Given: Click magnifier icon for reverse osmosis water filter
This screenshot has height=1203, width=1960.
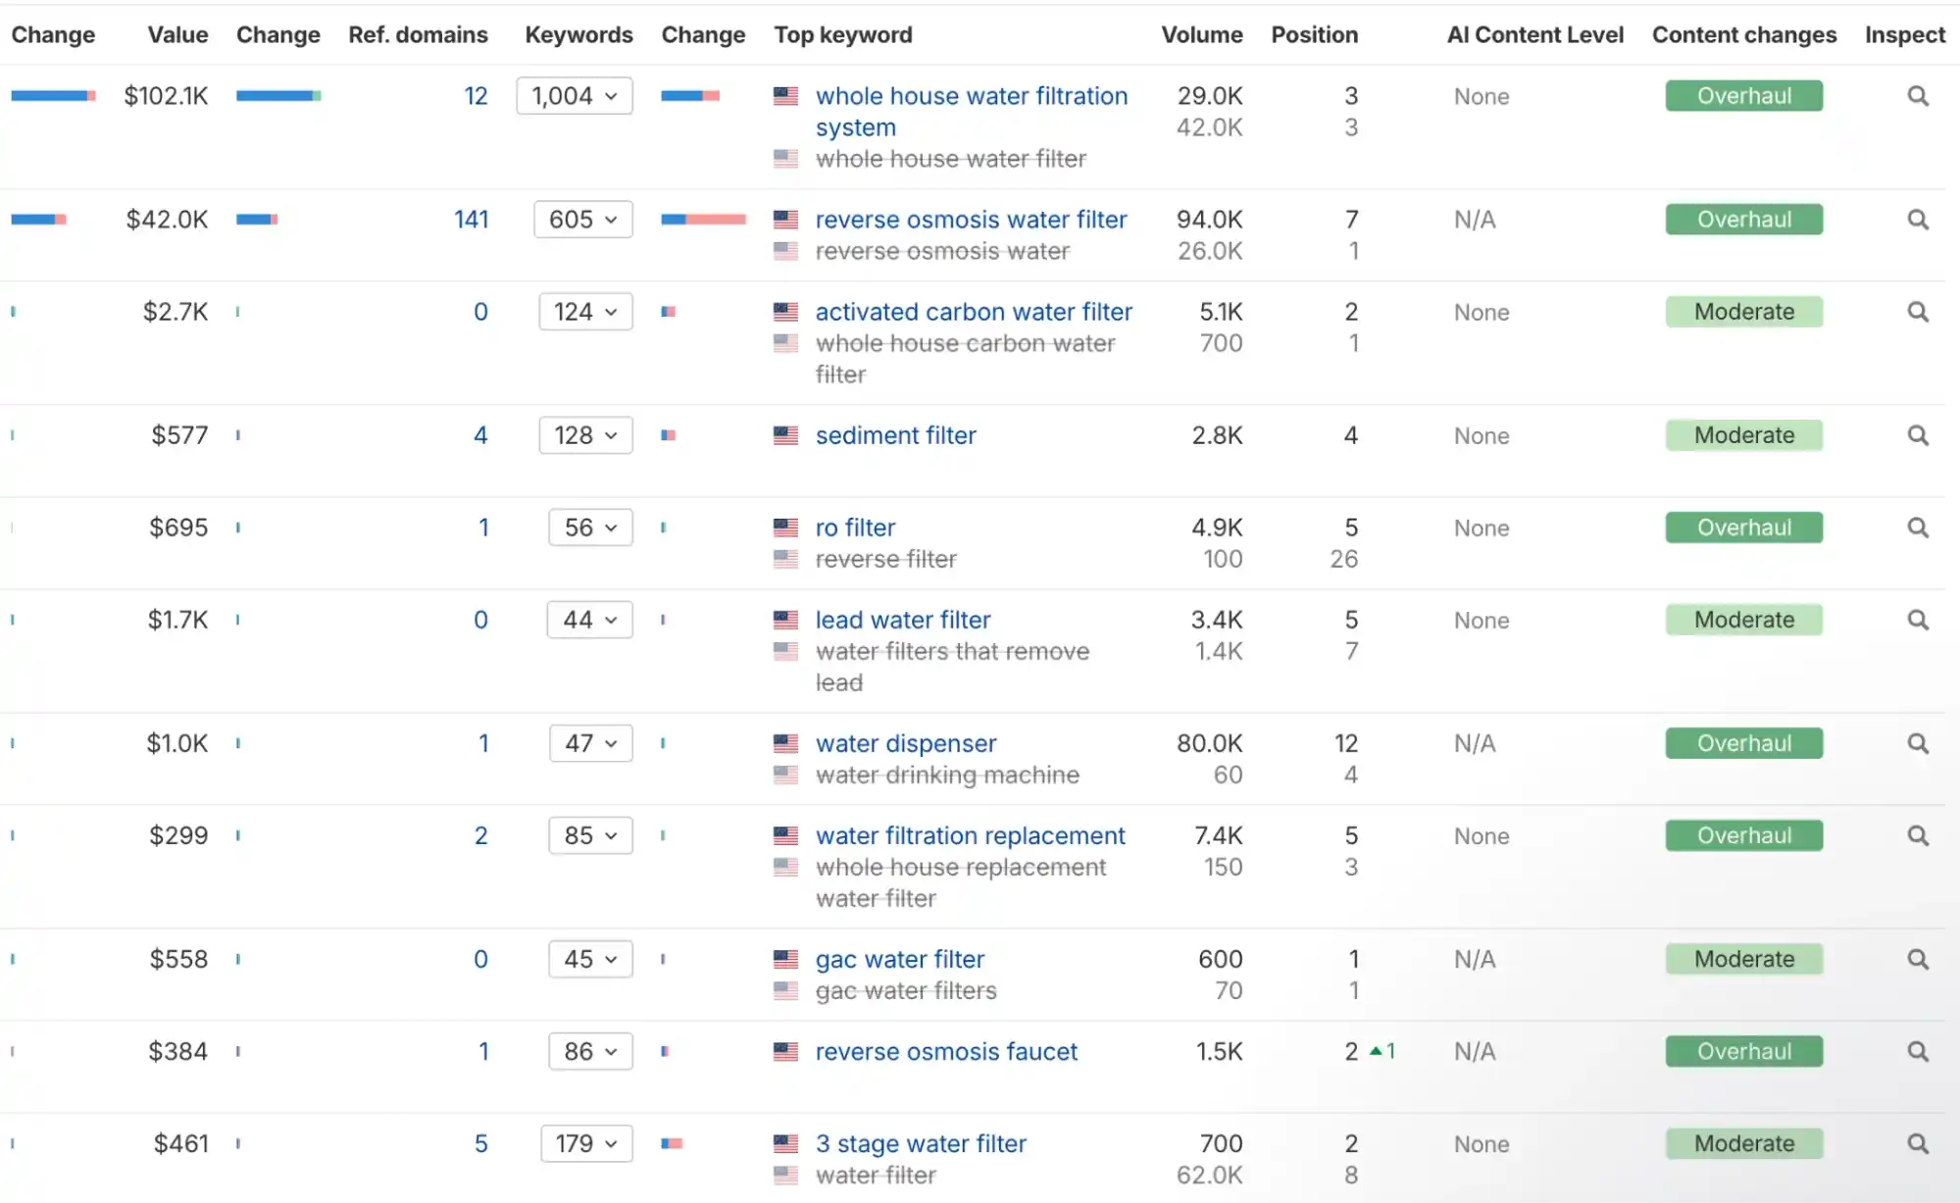Looking at the screenshot, I should [x=1917, y=220].
